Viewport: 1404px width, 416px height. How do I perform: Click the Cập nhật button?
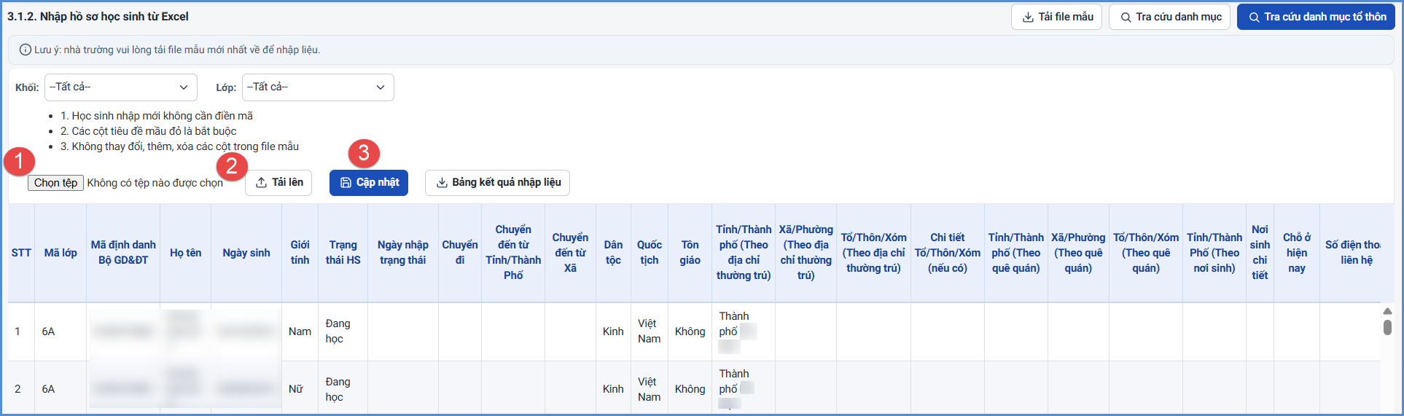pos(369,183)
